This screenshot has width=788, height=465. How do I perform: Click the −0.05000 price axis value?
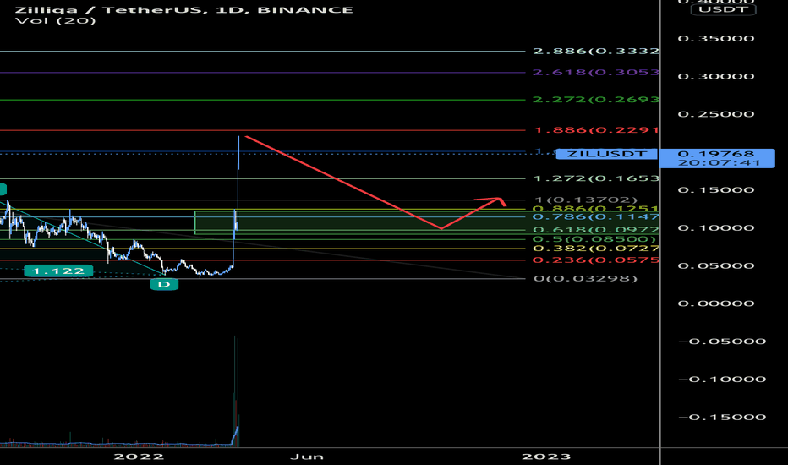coord(722,342)
